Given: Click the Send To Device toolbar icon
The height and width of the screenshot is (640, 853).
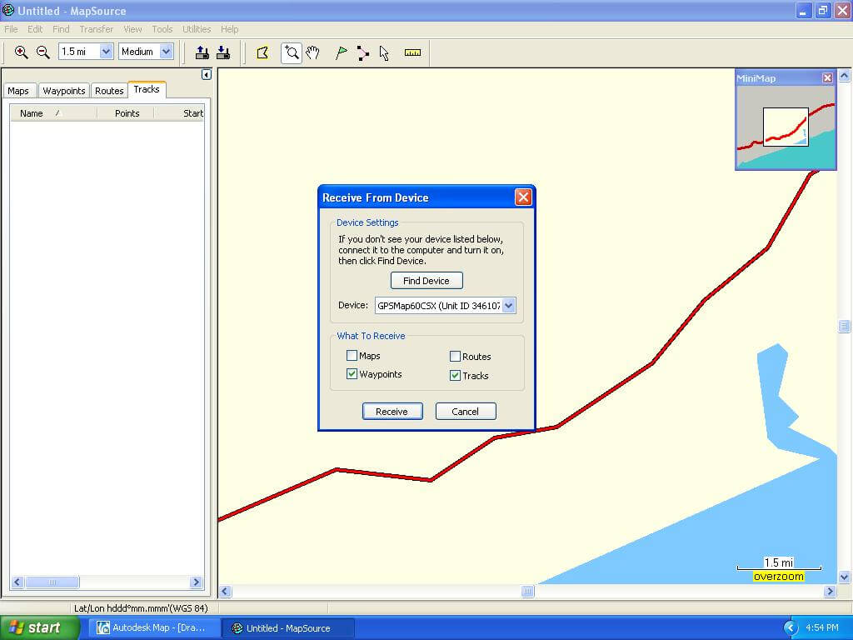Looking at the screenshot, I should (x=202, y=52).
